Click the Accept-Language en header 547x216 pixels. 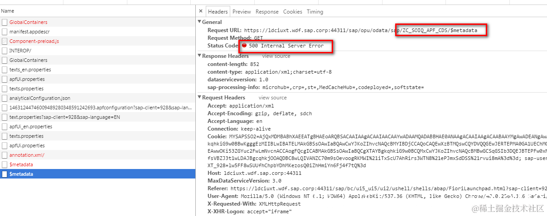(x=235, y=121)
